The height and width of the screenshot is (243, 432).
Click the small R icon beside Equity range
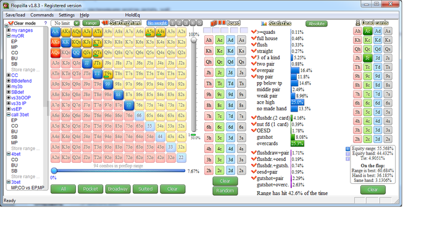coord(347,149)
